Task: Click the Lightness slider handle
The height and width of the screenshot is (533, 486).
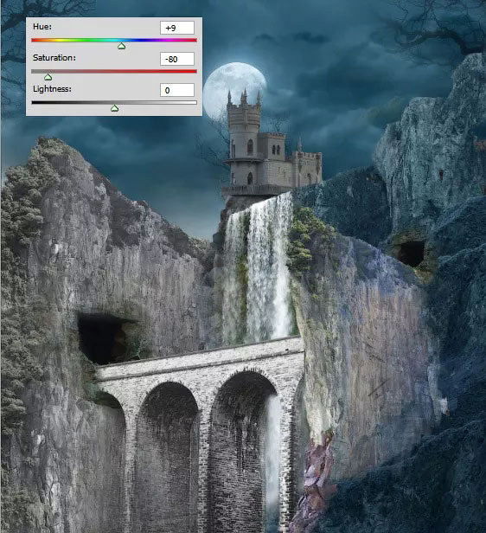Action: [114, 108]
